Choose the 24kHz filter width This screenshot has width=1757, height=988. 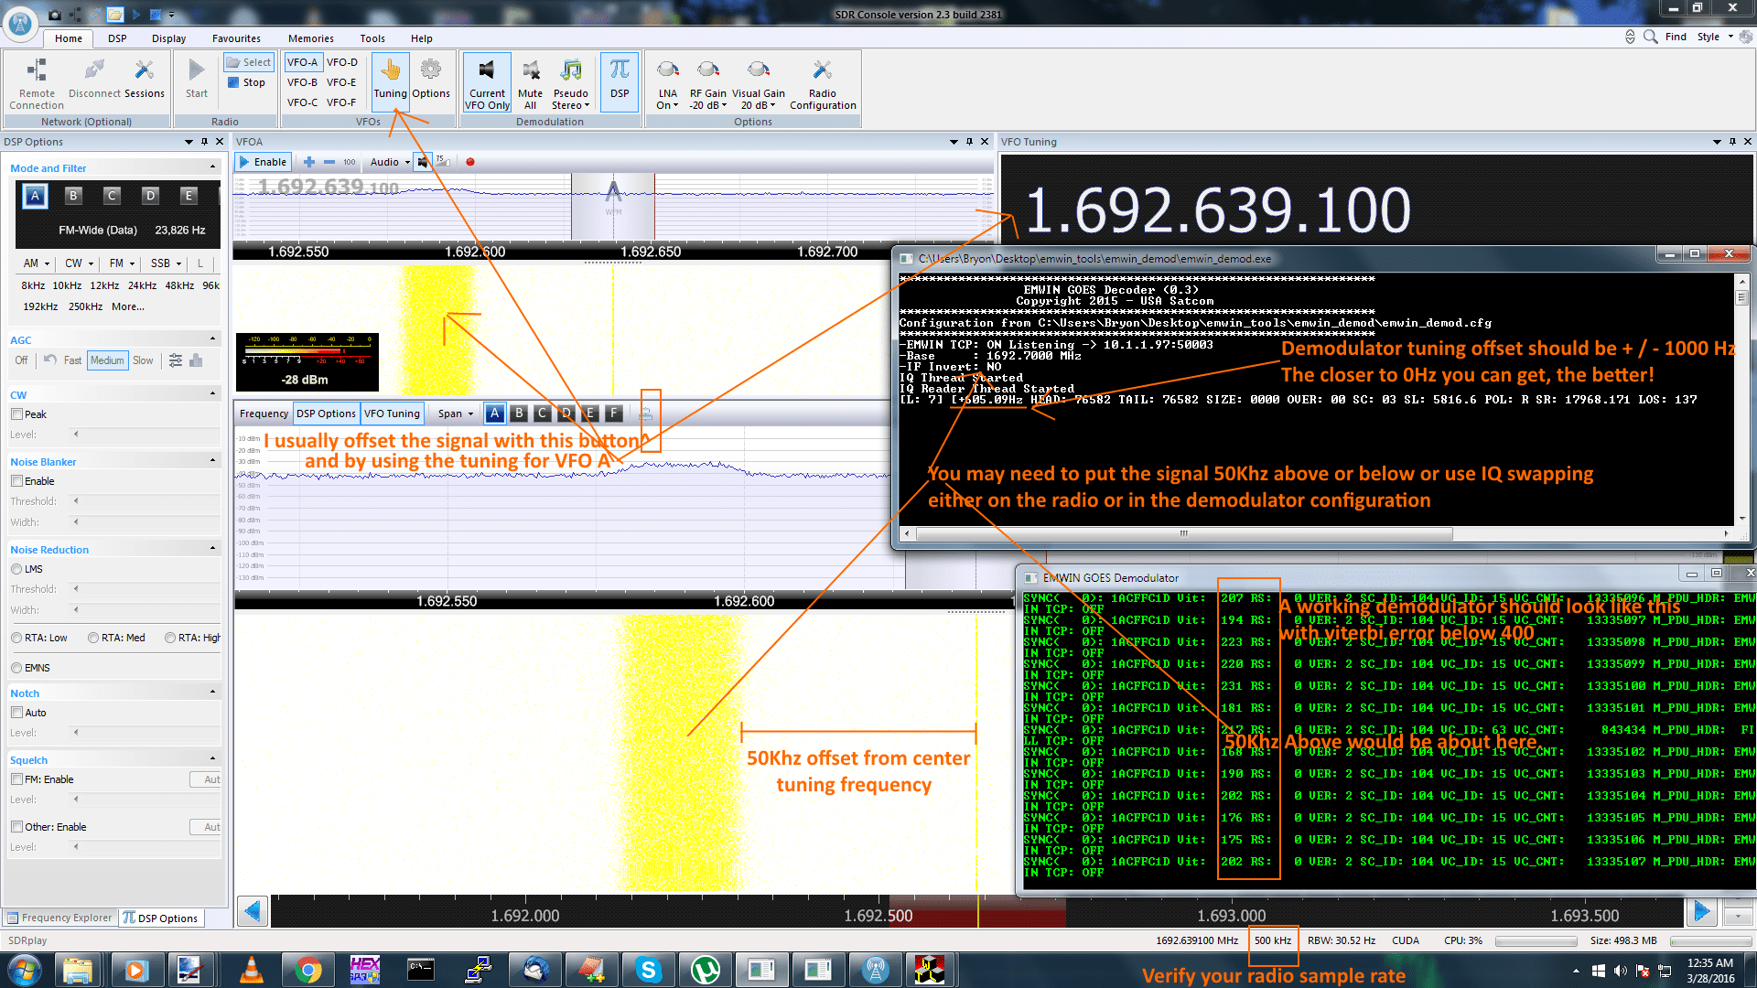(x=142, y=285)
